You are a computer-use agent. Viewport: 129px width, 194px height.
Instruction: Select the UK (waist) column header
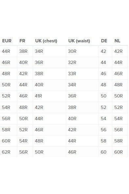pos(79,41)
